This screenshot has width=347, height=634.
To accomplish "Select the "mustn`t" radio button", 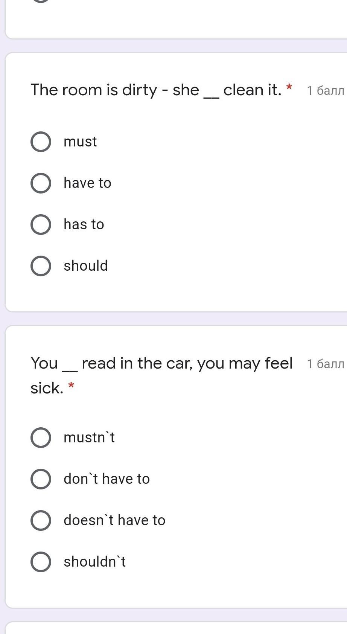I will (41, 438).
